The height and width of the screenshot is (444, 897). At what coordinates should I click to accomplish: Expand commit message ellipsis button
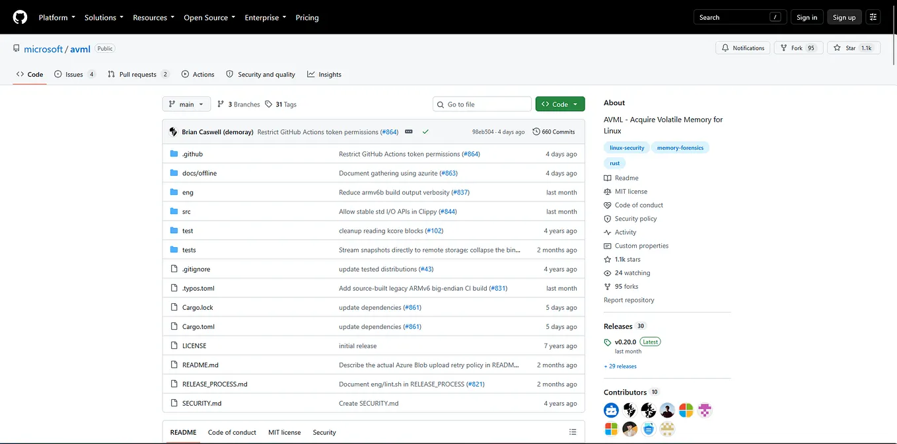409,132
